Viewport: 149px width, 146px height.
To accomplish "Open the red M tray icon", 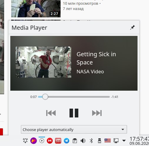I will pos(50,141).
